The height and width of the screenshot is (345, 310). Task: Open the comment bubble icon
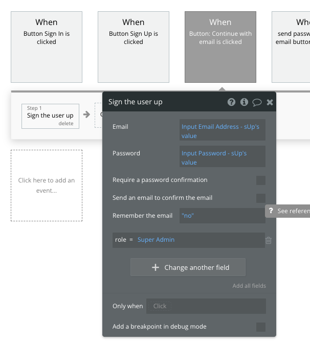[257, 102]
